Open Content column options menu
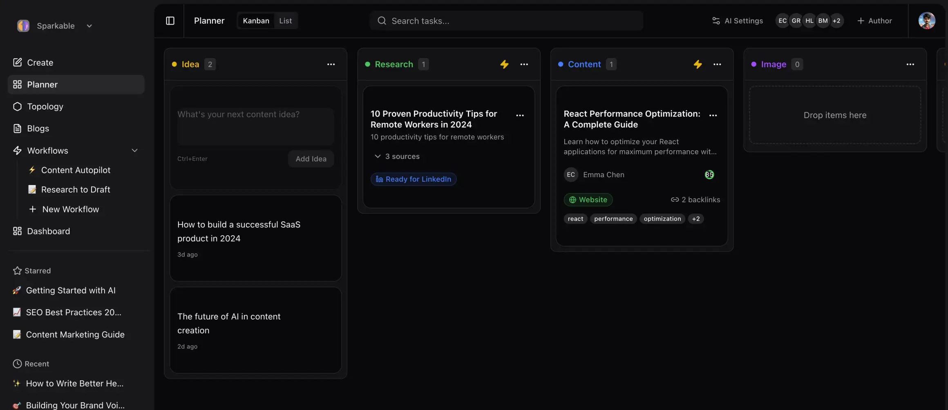The image size is (948, 410). click(717, 65)
